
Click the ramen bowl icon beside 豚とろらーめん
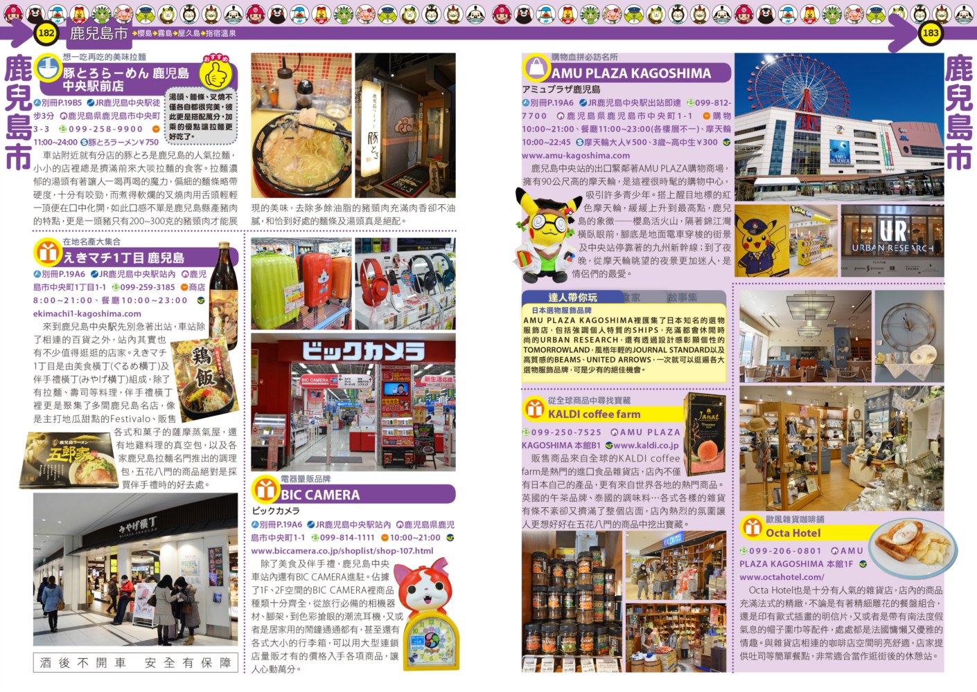[48, 68]
